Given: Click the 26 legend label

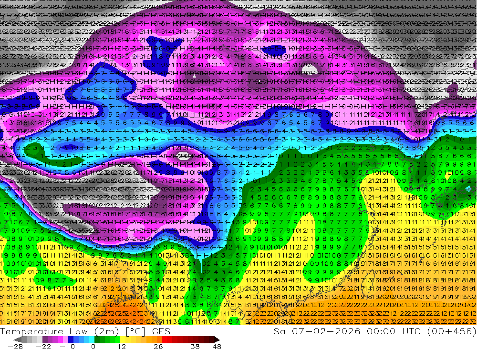Looking at the screenshot, I should pos(158,346).
